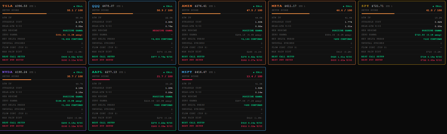447x134 pixels.
Task: Click QQQ best call value $677 0.76x V/OI
Action: point(161,57)
